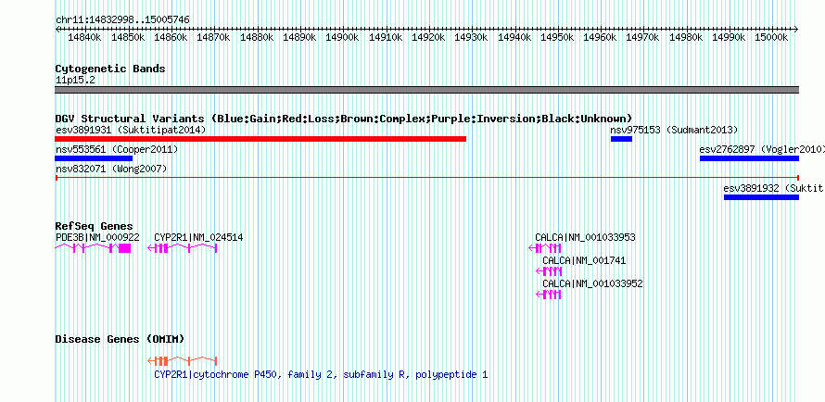Click the 15000k ruler position
The image size is (825, 402).
[x=772, y=37]
